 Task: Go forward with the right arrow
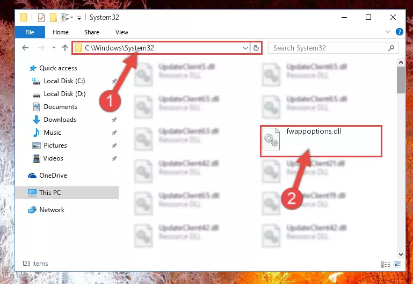pos(41,48)
